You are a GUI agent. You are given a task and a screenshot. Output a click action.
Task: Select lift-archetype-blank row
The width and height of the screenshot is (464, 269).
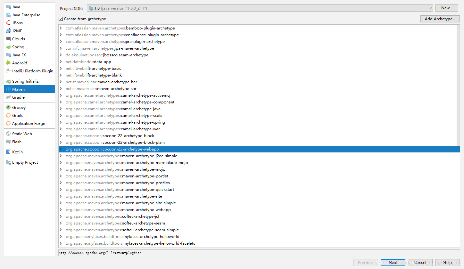click(258, 75)
